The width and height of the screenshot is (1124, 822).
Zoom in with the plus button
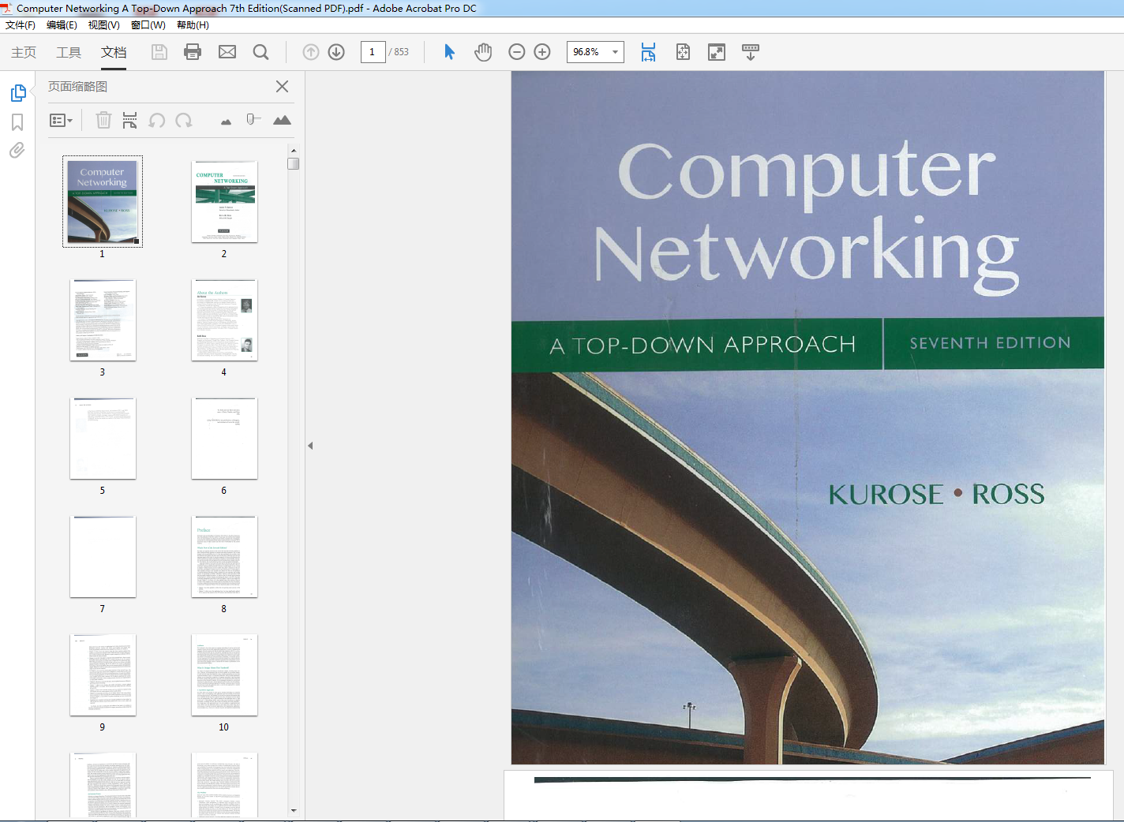pos(542,52)
